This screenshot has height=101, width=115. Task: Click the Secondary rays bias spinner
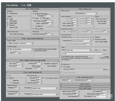52,34
